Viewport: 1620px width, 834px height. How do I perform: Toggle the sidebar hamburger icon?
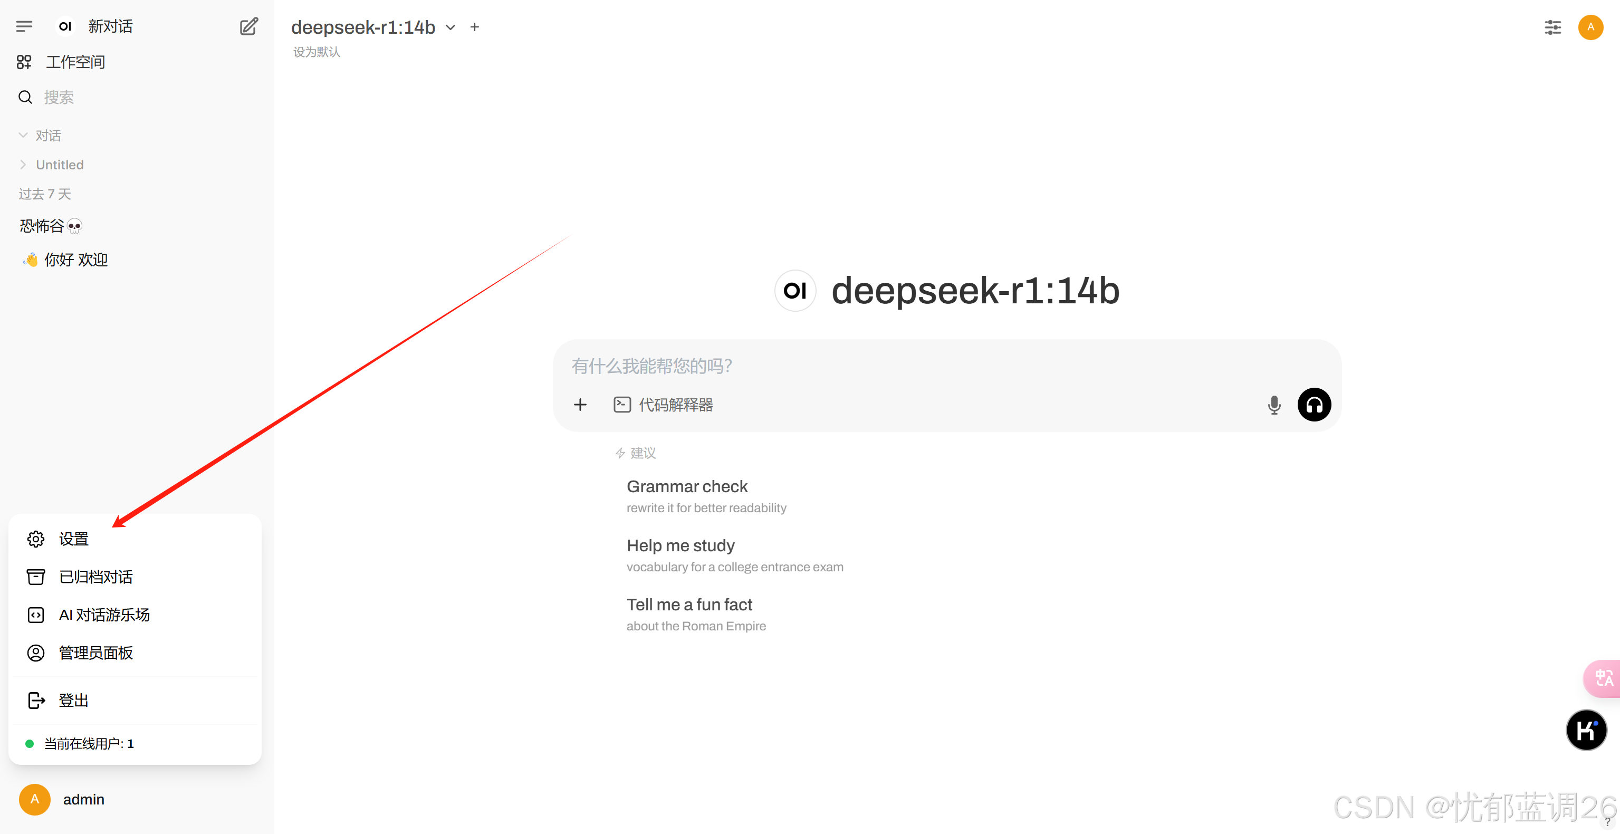[24, 26]
